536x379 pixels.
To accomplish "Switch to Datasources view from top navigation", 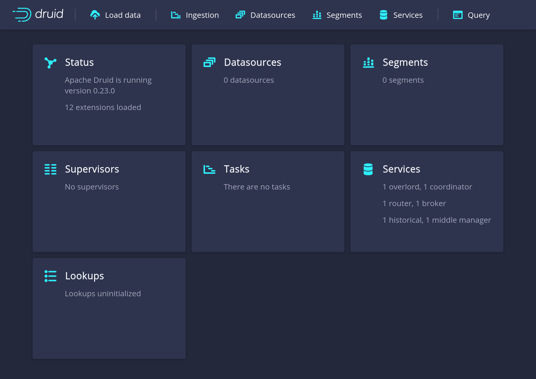I will click(x=265, y=15).
